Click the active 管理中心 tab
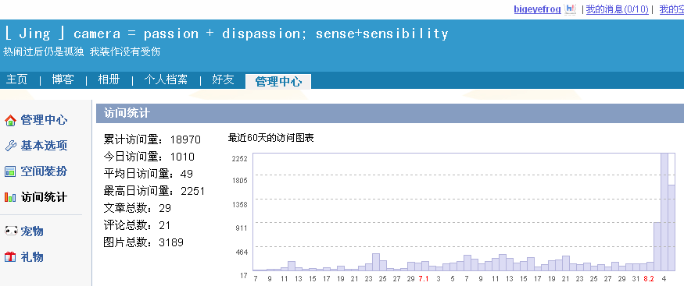This screenshot has height=286, width=684. coord(278,81)
